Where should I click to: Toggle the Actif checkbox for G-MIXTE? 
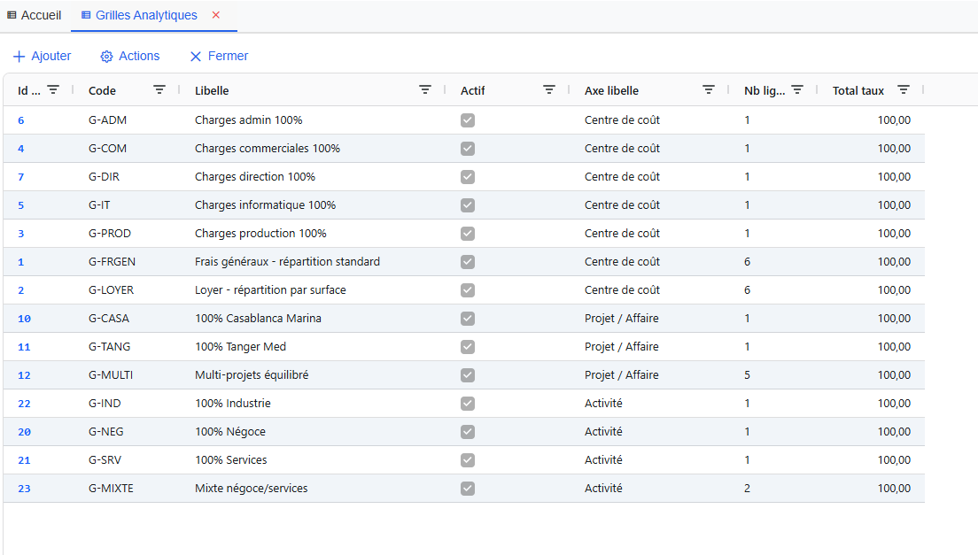(468, 488)
